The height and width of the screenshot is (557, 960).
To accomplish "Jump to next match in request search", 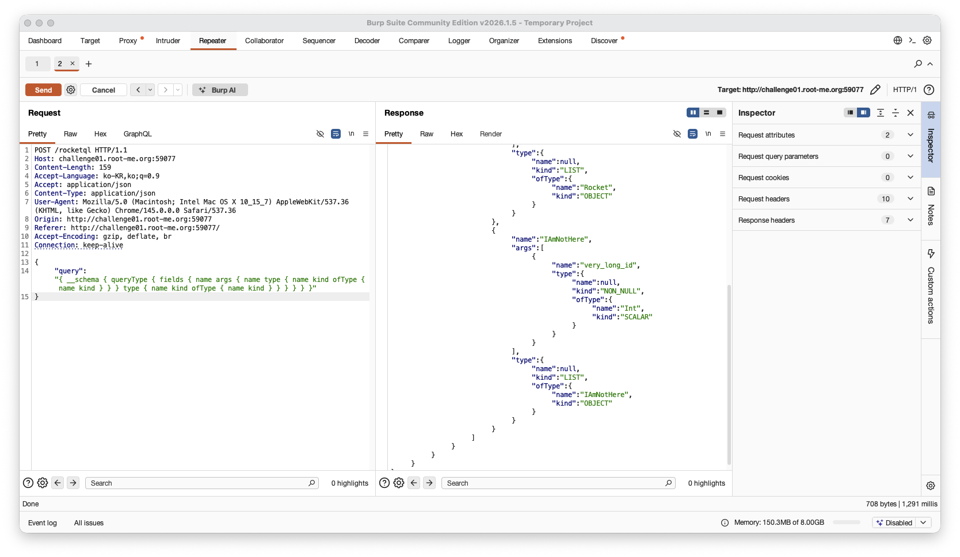I will coord(73,483).
